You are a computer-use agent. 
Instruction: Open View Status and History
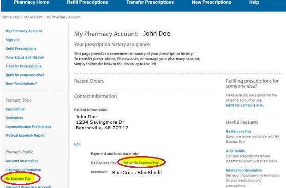tap(24, 57)
